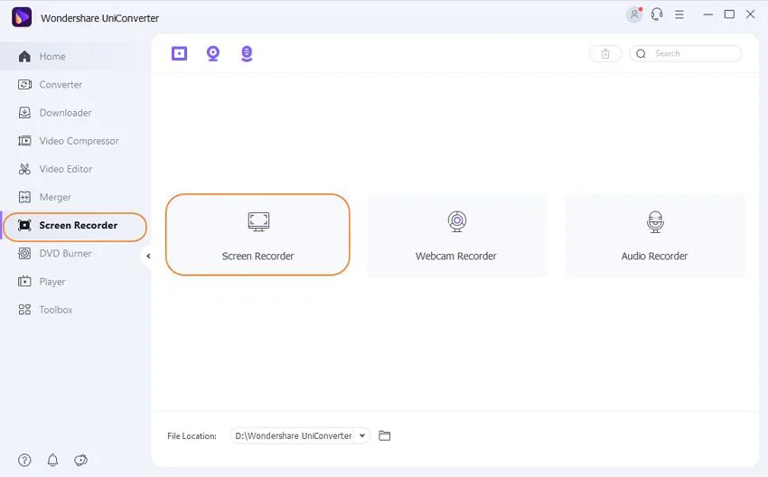The height and width of the screenshot is (477, 768).
Task: Go to Home in sidebar
Action: click(73, 56)
